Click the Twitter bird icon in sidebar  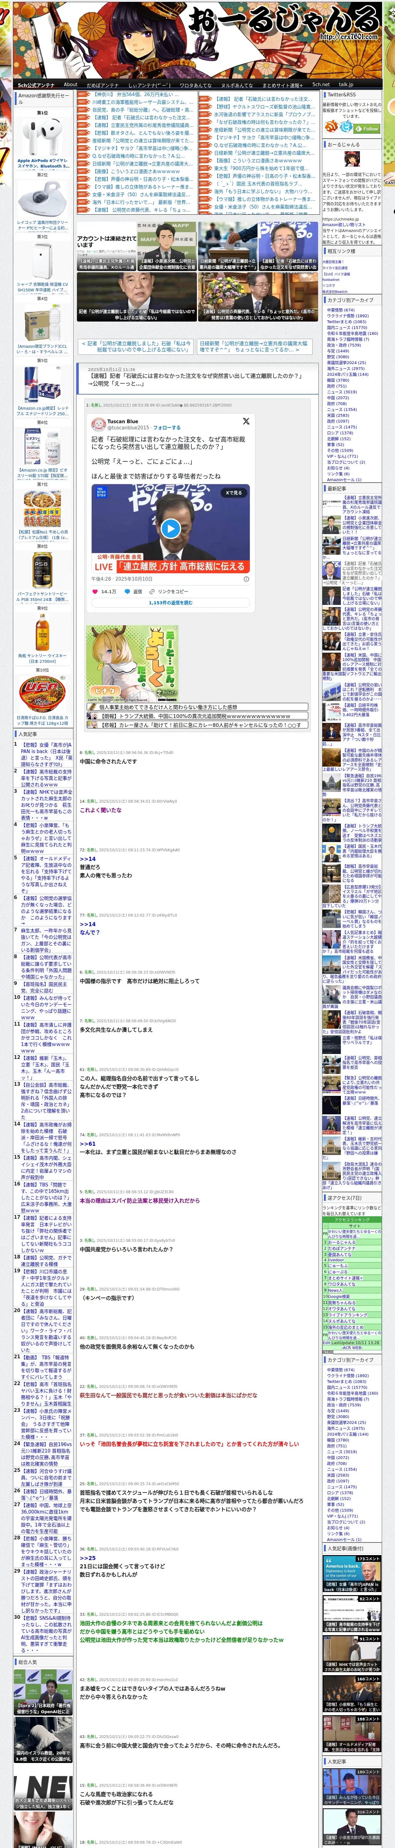pyautogui.click(x=347, y=127)
